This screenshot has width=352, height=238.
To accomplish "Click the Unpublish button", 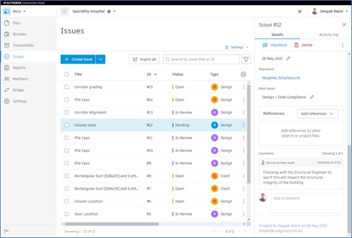I will pyautogui.click(x=275, y=45).
